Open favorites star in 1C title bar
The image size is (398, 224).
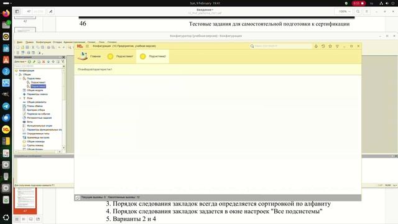(330, 46)
